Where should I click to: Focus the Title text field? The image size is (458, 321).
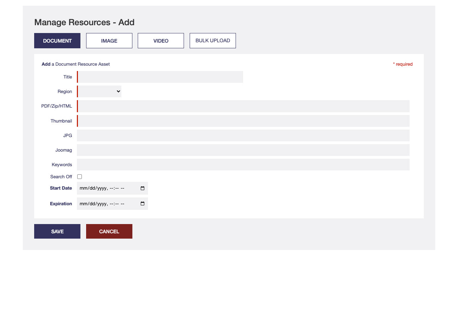[160, 77]
